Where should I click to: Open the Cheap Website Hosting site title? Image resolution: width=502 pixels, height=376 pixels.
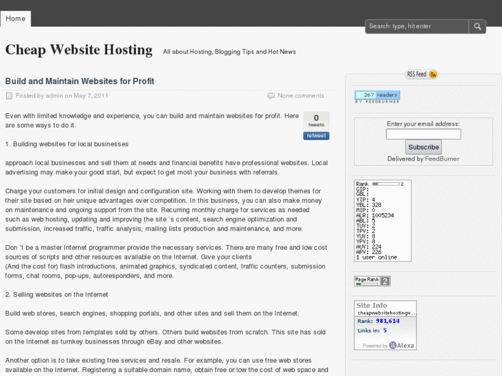pos(79,50)
